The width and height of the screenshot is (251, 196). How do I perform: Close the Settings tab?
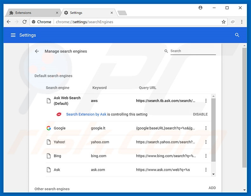(x=112, y=13)
